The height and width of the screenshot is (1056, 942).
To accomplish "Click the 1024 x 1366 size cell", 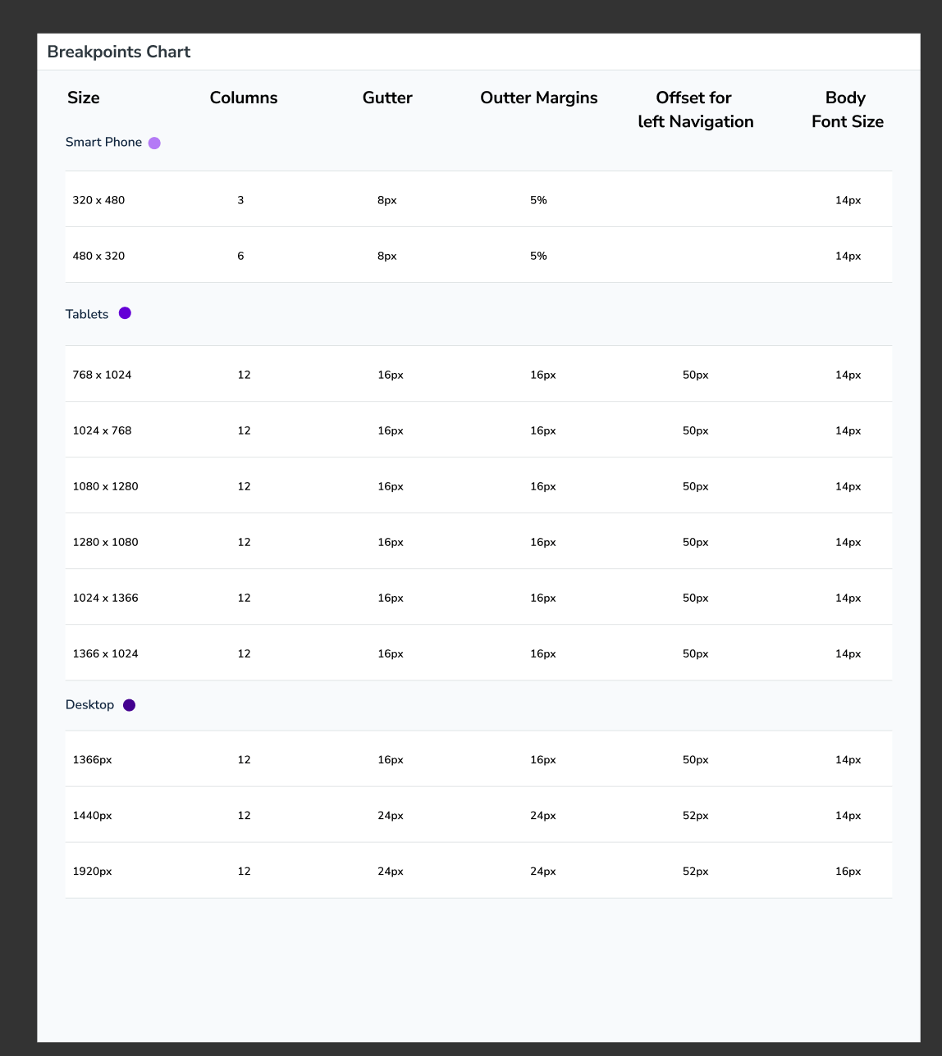I will [x=105, y=598].
